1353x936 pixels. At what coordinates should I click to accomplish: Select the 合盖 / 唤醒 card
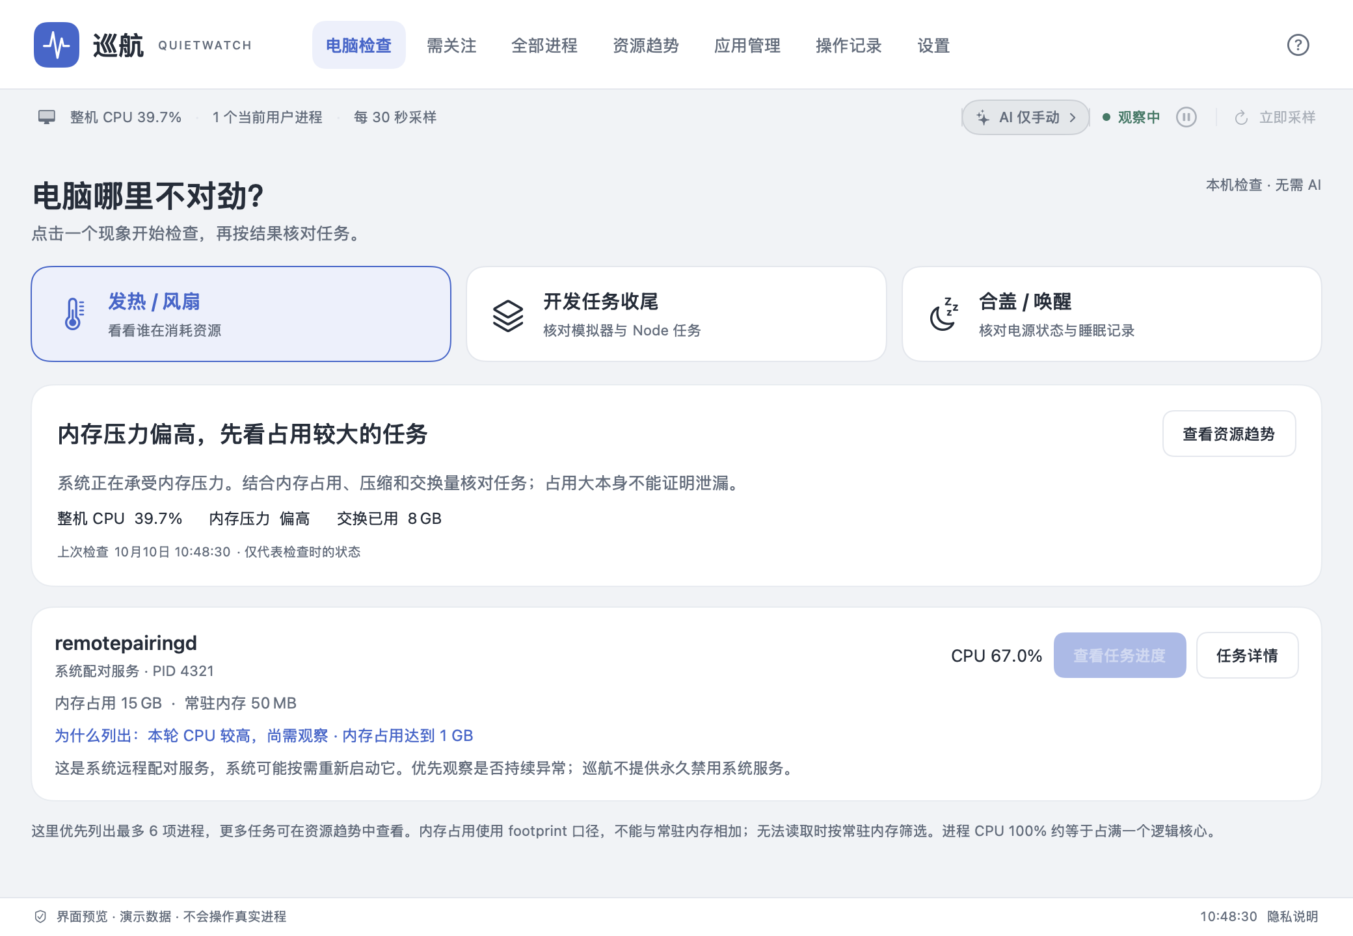(1112, 314)
